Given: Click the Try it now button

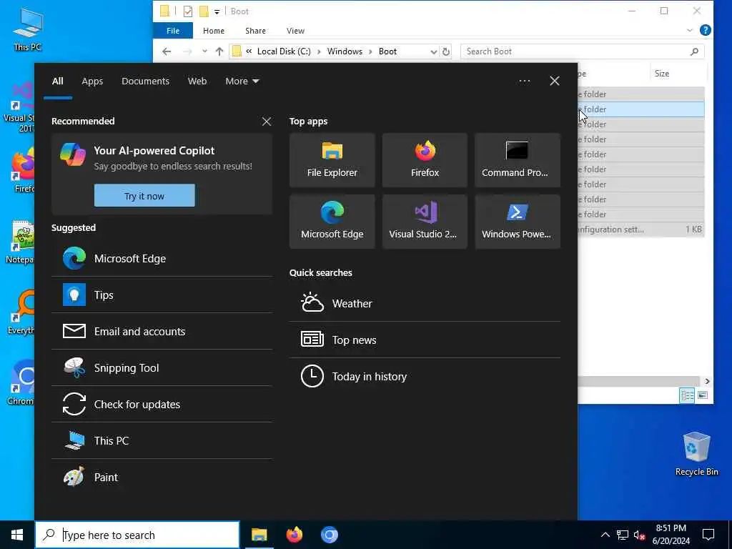Looking at the screenshot, I should pos(144,196).
